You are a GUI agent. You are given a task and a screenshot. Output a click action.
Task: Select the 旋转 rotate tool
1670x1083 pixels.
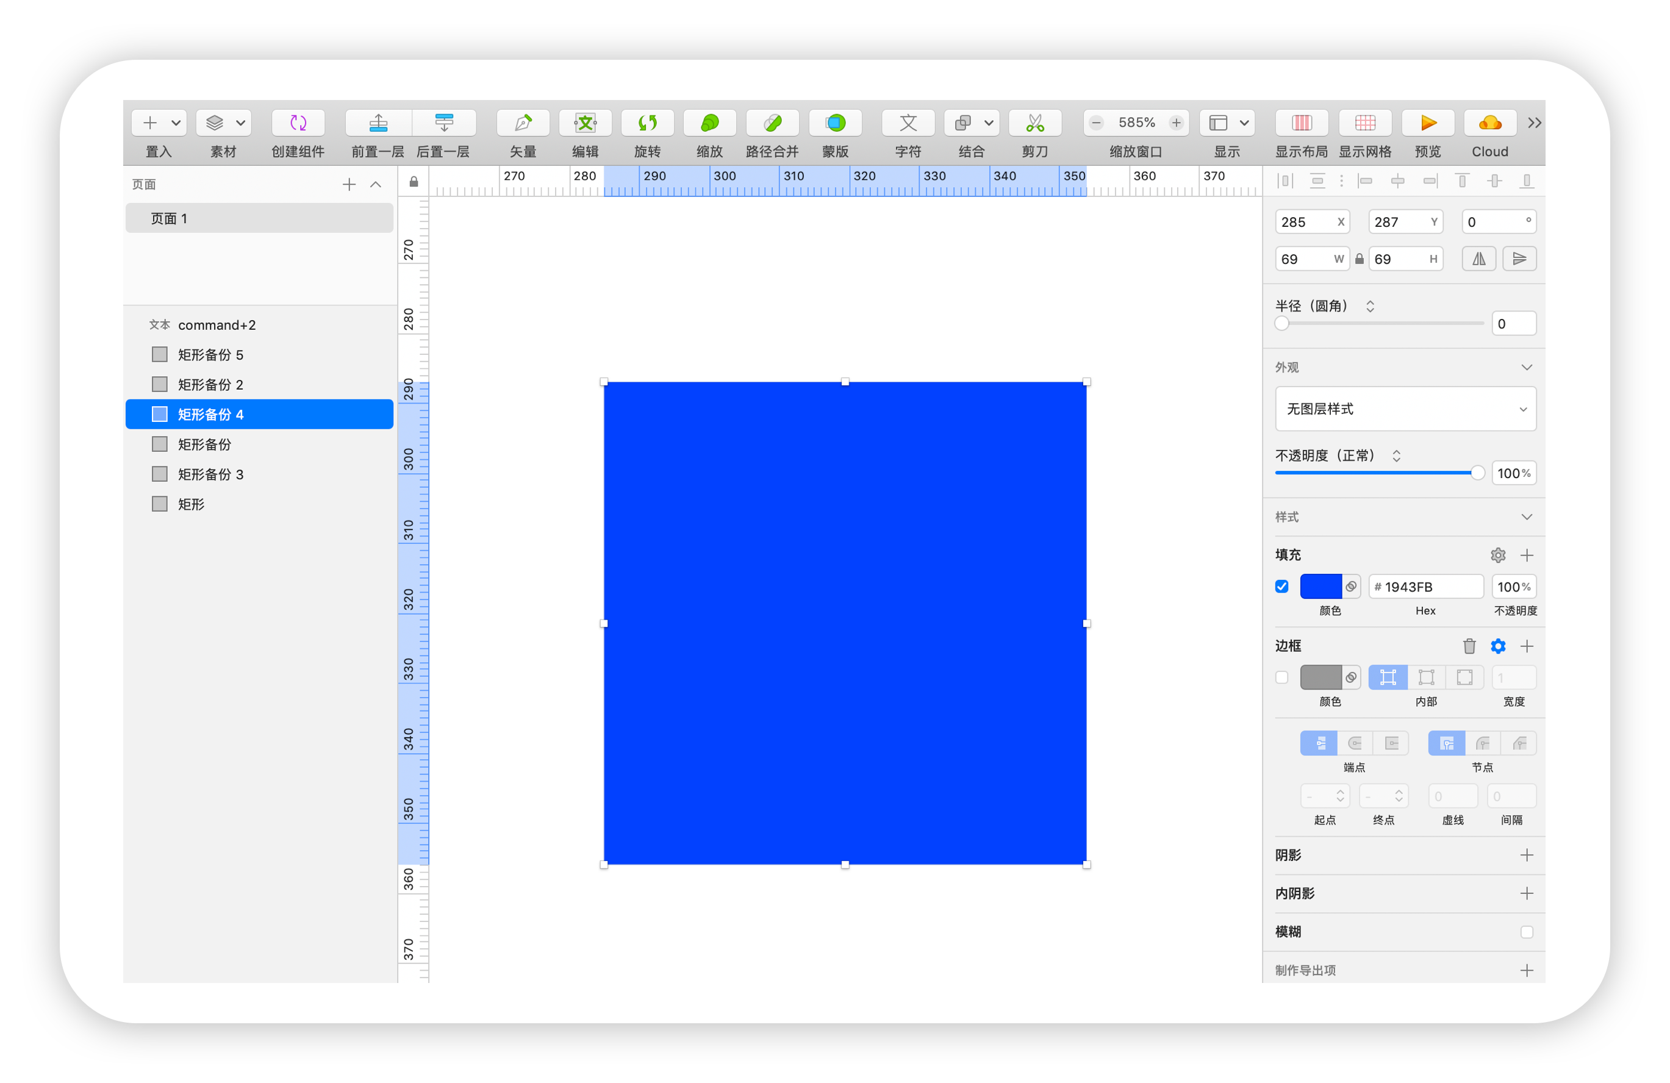click(x=647, y=123)
